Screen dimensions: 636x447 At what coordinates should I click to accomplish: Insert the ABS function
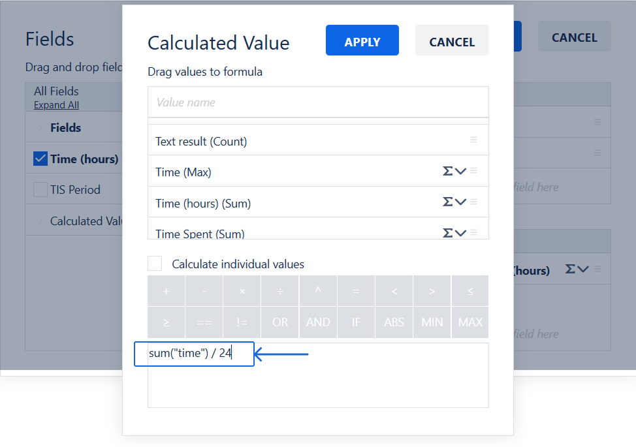[x=394, y=322]
